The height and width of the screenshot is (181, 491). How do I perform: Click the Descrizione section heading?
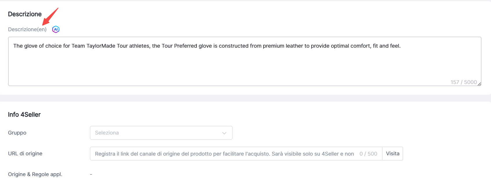[25, 14]
